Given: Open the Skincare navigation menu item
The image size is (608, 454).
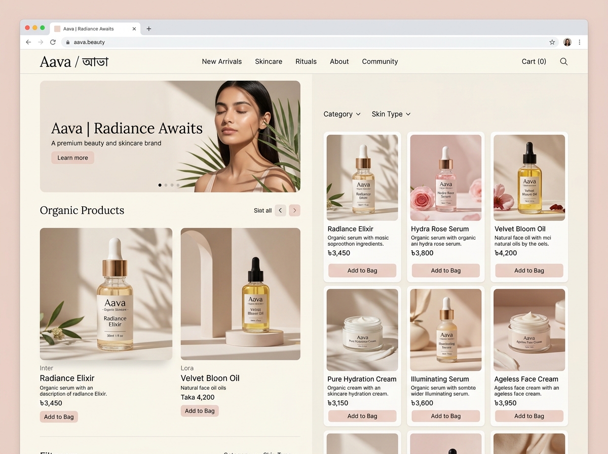Looking at the screenshot, I should pyautogui.click(x=269, y=61).
